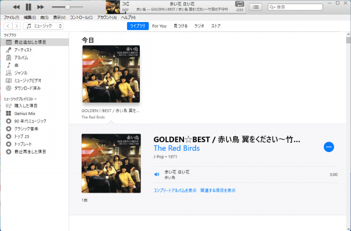Image resolution: width=351 pixels, height=231 pixels.
Task: Select 最近追加した項目 in the sidebar
Action: (34, 42)
